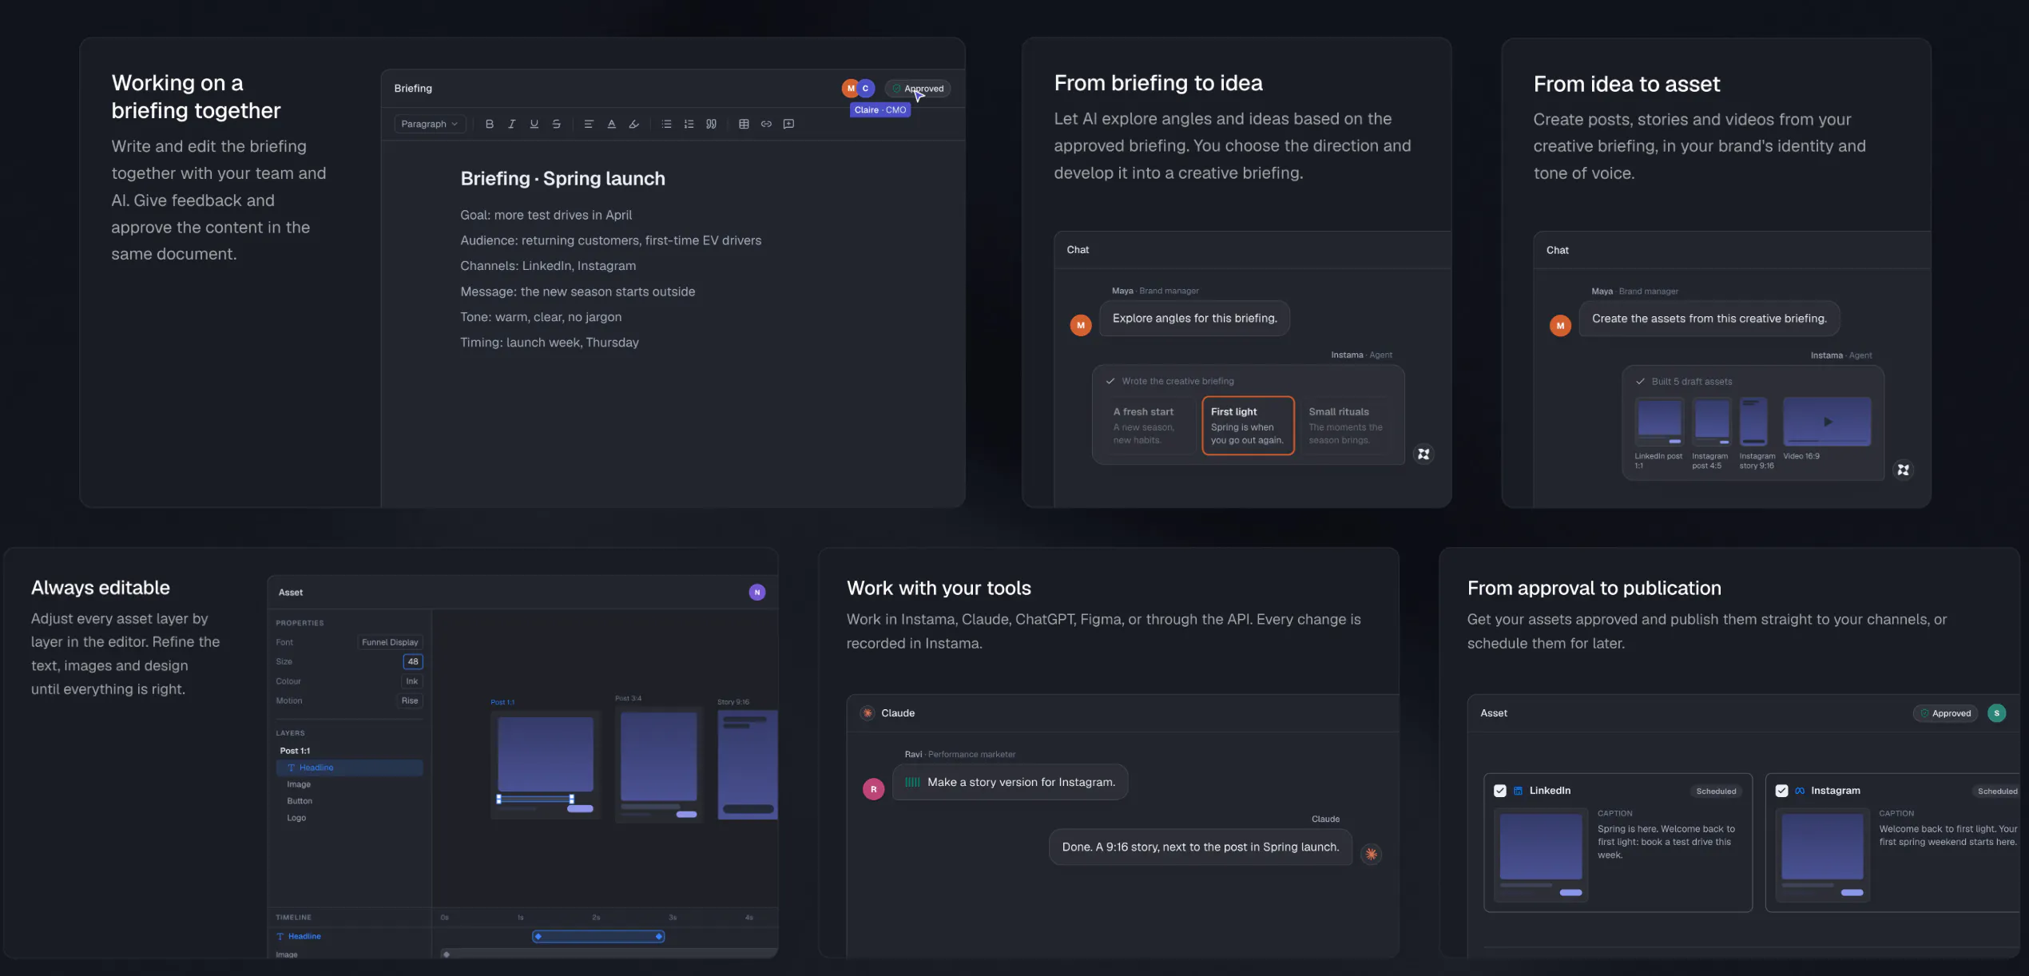Image resolution: width=2029 pixels, height=976 pixels.
Task: Click the Headline timeline clip bar
Action: point(598,936)
